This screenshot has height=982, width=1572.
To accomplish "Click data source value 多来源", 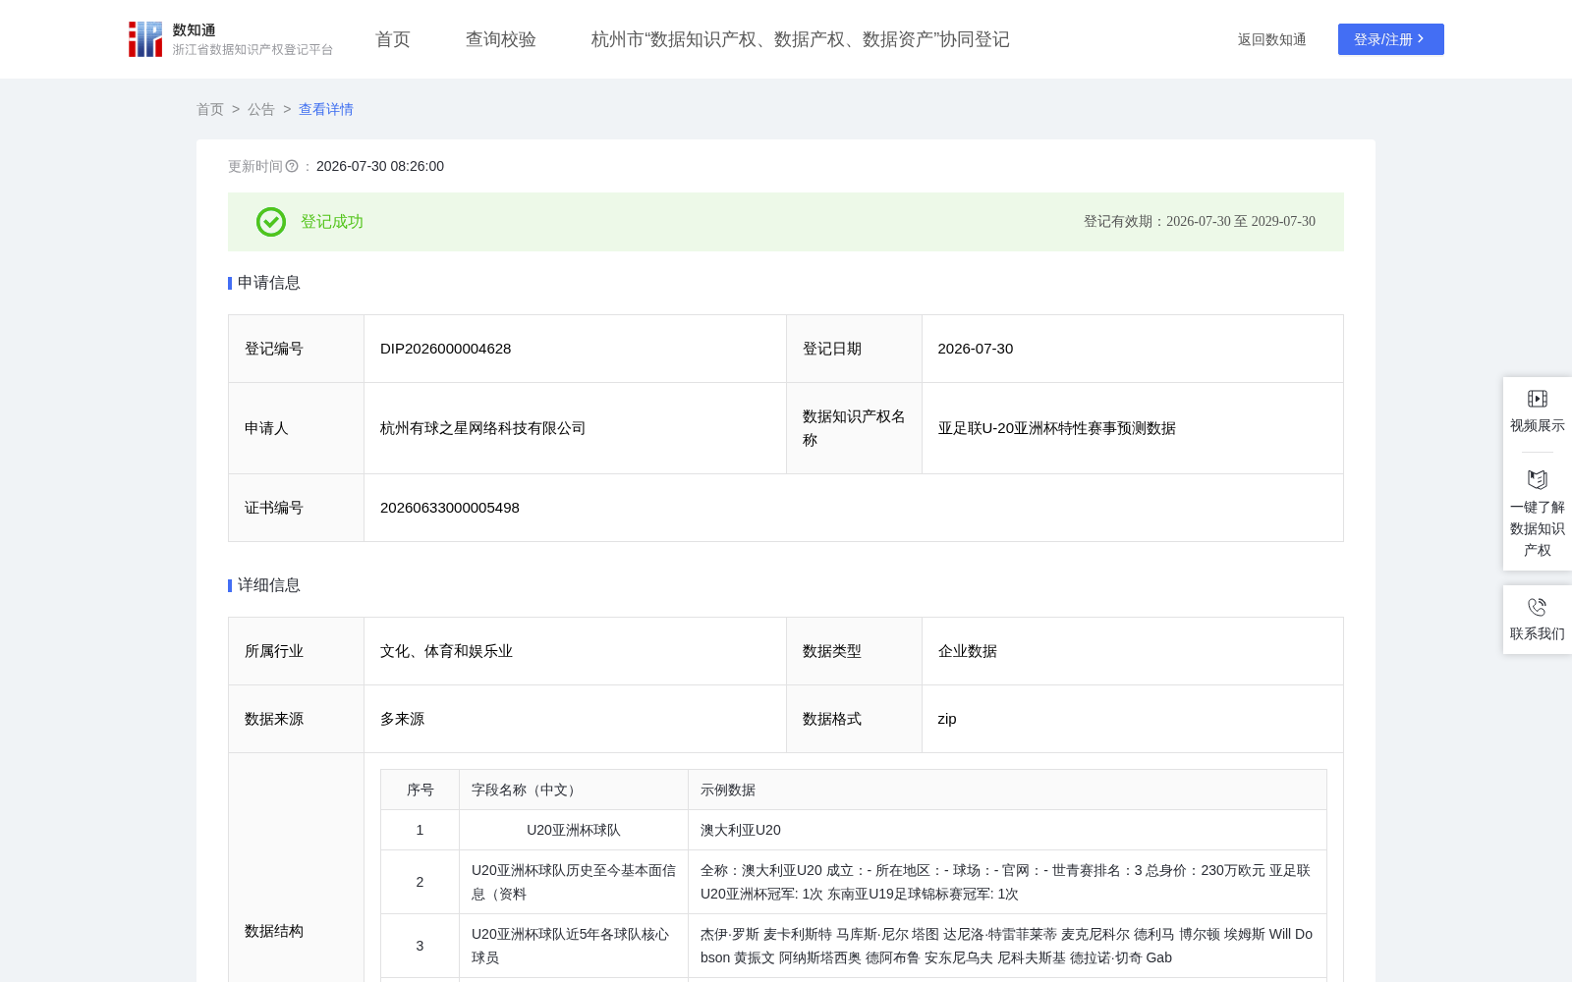I will pos(403,719).
